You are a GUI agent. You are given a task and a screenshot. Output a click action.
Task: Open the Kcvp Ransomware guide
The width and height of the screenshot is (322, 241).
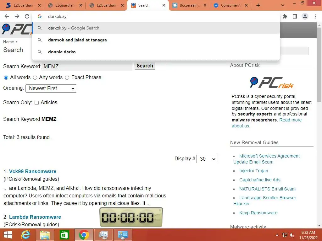click(x=258, y=213)
